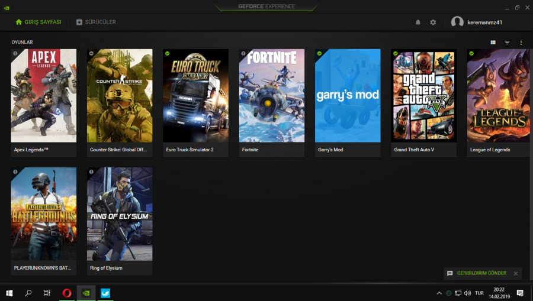
Task: Open the Garry's Mod cover tile
Action: click(x=348, y=96)
